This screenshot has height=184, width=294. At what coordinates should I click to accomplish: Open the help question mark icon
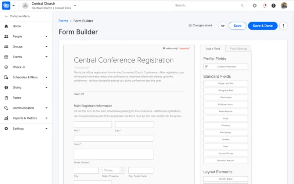(x=273, y=6)
